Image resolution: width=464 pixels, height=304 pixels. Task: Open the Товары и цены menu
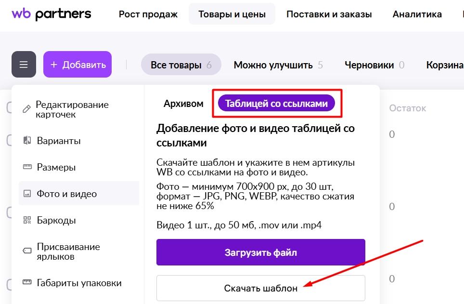click(x=232, y=14)
